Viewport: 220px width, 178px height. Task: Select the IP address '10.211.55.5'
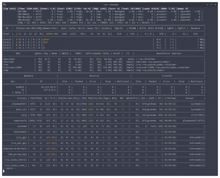coord(48,87)
